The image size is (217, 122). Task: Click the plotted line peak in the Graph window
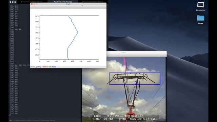78,33
